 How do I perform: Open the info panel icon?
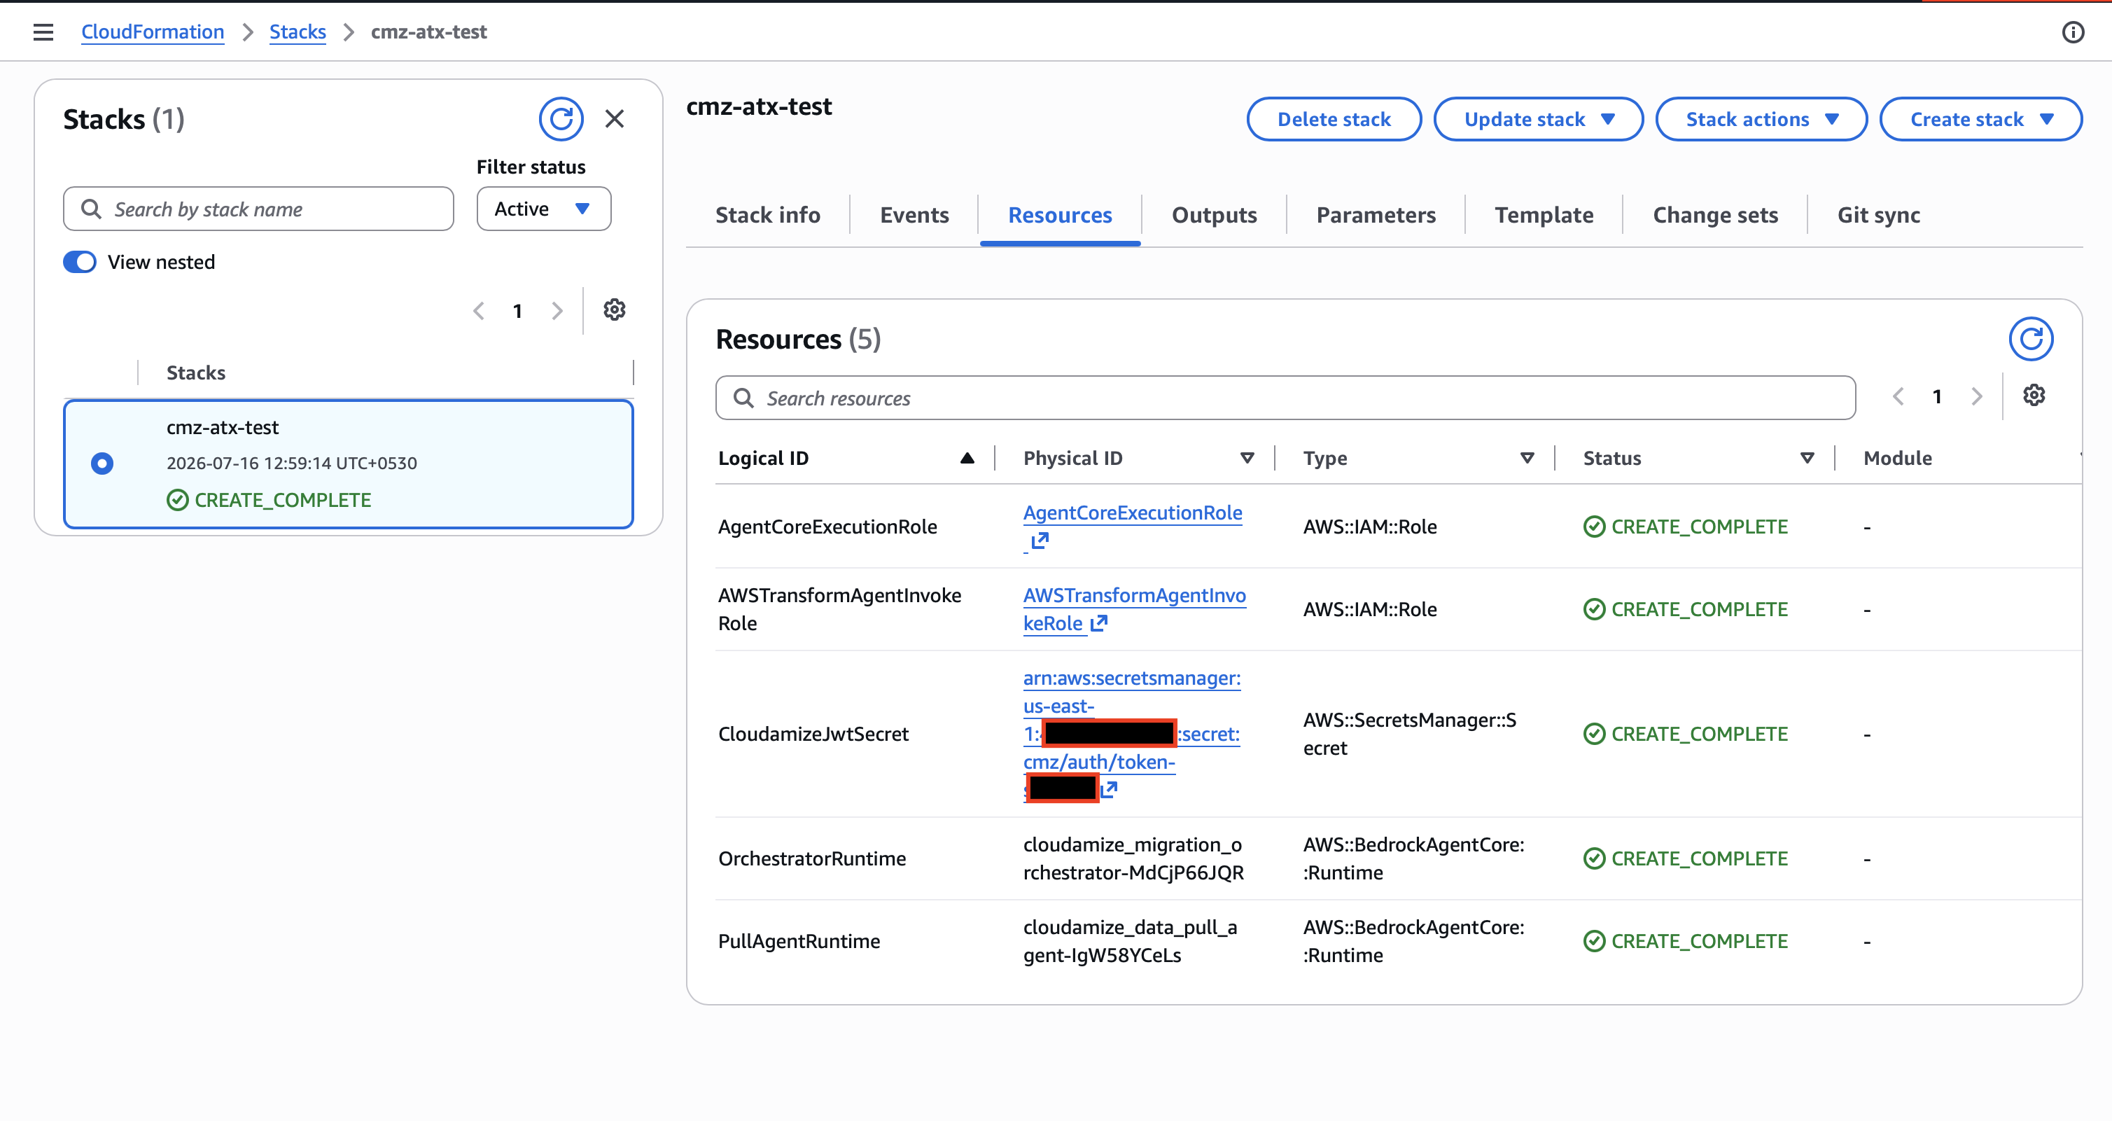[2073, 32]
